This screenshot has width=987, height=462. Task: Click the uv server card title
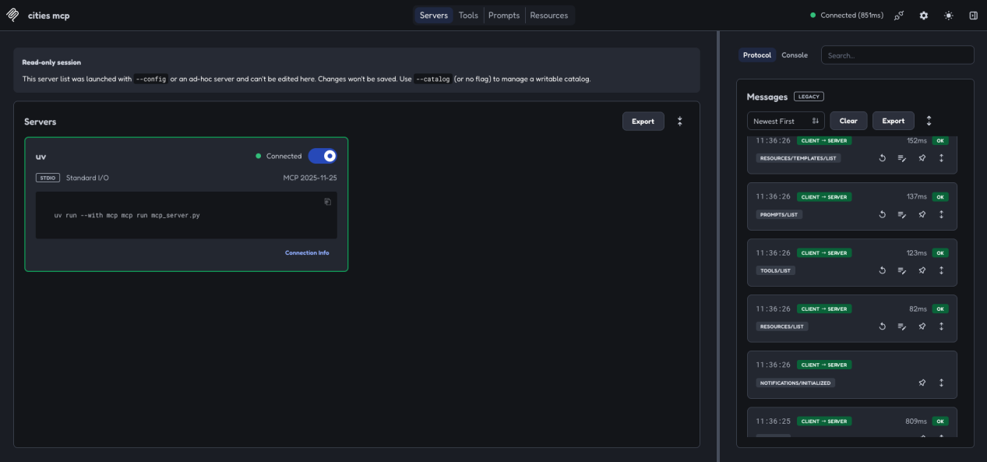click(41, 157)
